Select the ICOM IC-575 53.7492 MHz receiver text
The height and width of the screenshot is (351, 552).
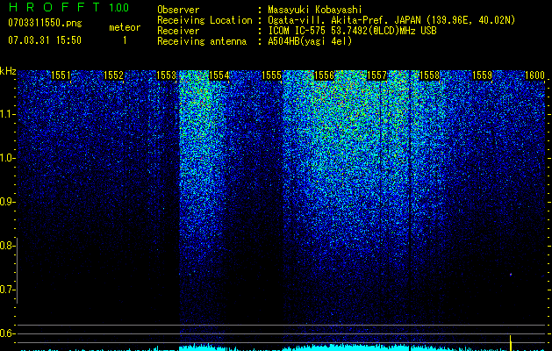(x=352, y=31)
